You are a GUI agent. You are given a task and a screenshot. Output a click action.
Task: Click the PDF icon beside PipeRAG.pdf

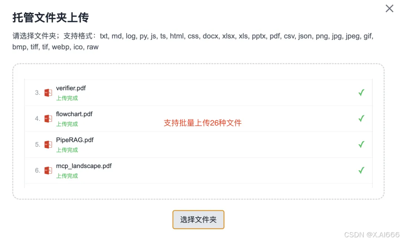[48, 144]
